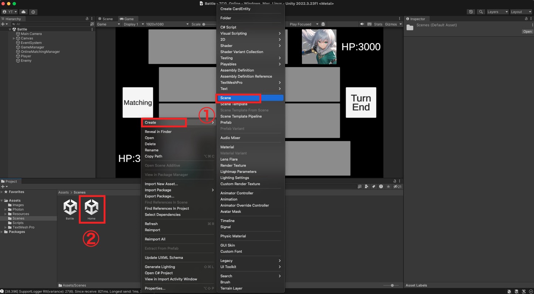Image resolution: width=534 pixels, height=294 pixels.
Task: Toggle the Inspector panel lock
Action: point(526,19)
